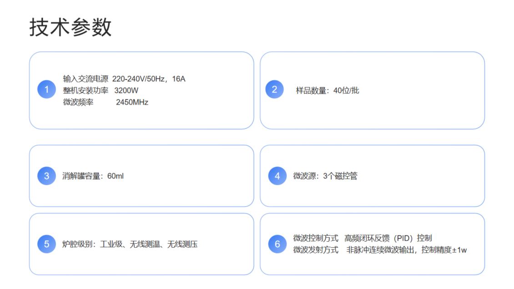
Task: Select the 非脉冲连续微波输出 控制精度±1w text
Action: [407, 250]
